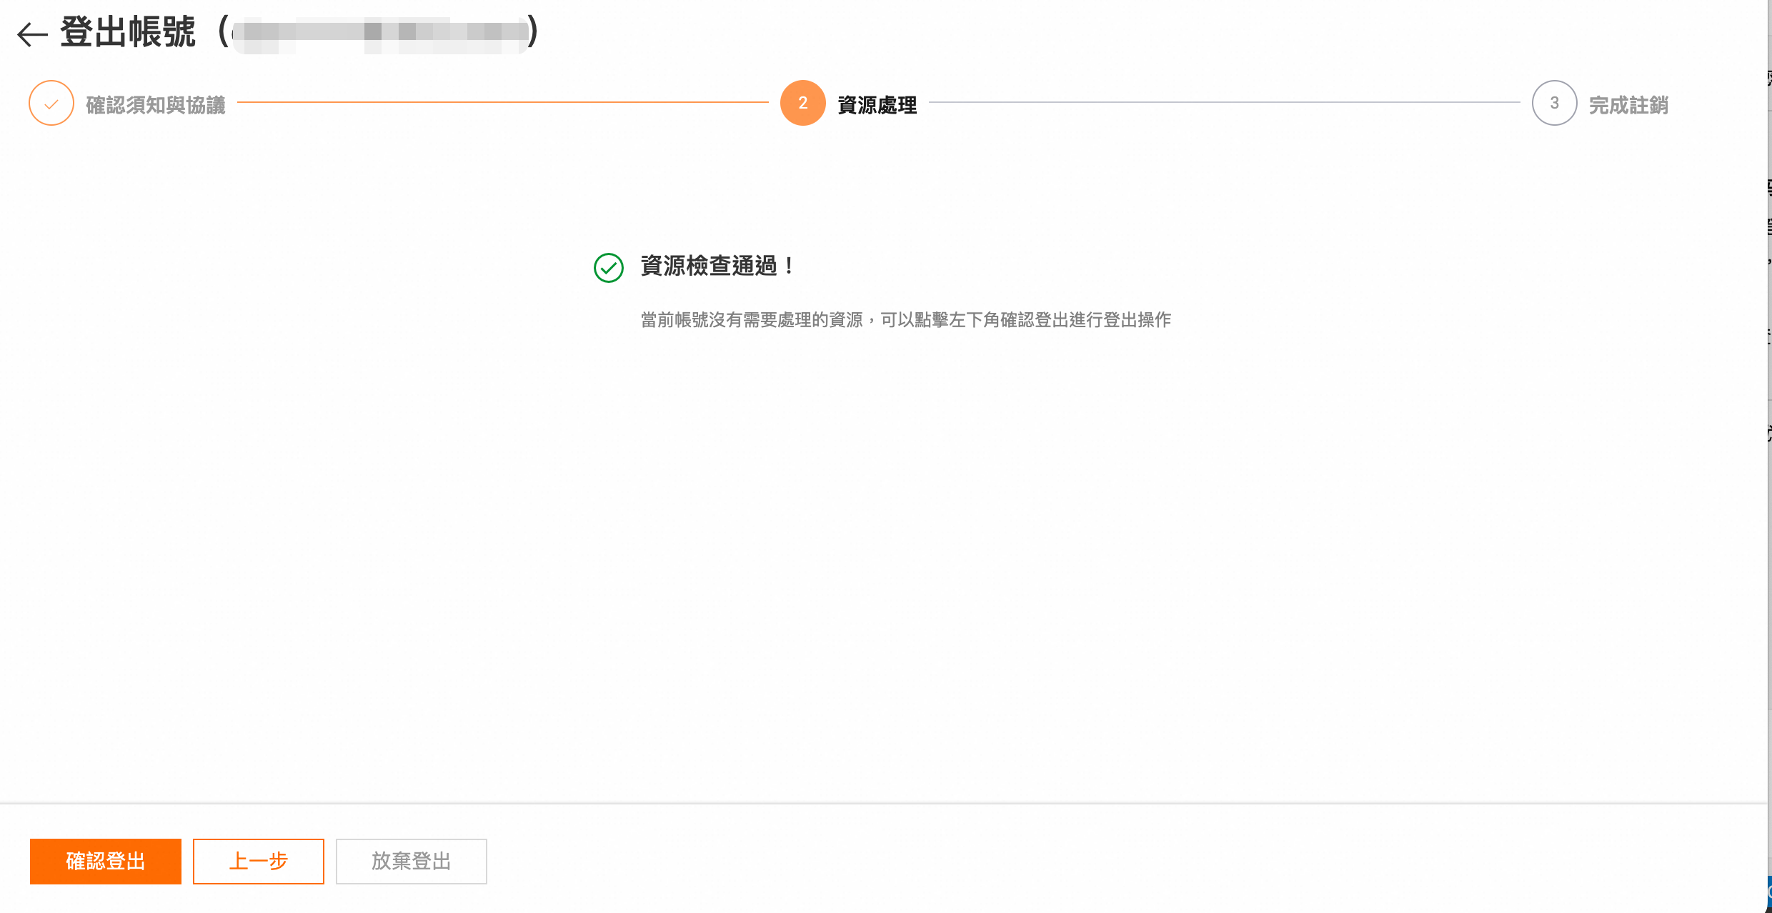Image resolution: width=1772 pixels, height=913 pixels.
Task: Click the checkmark circle of step one
Action: click(x=51, y=103)
